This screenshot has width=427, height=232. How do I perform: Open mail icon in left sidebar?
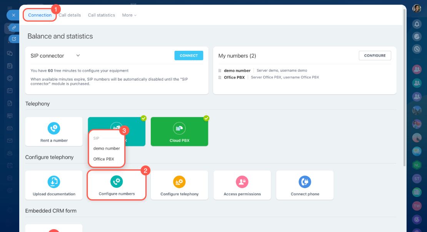(10, 140)
